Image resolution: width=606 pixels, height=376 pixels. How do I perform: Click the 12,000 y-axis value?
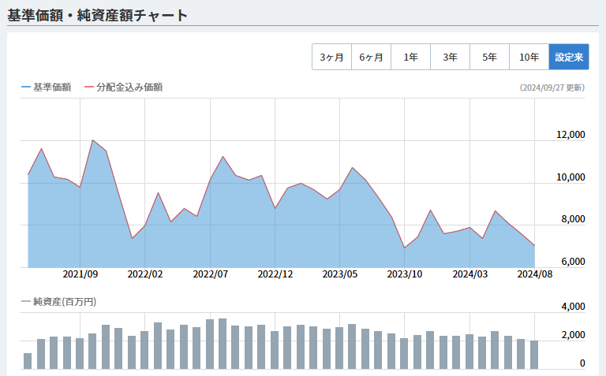coord(570,135)
